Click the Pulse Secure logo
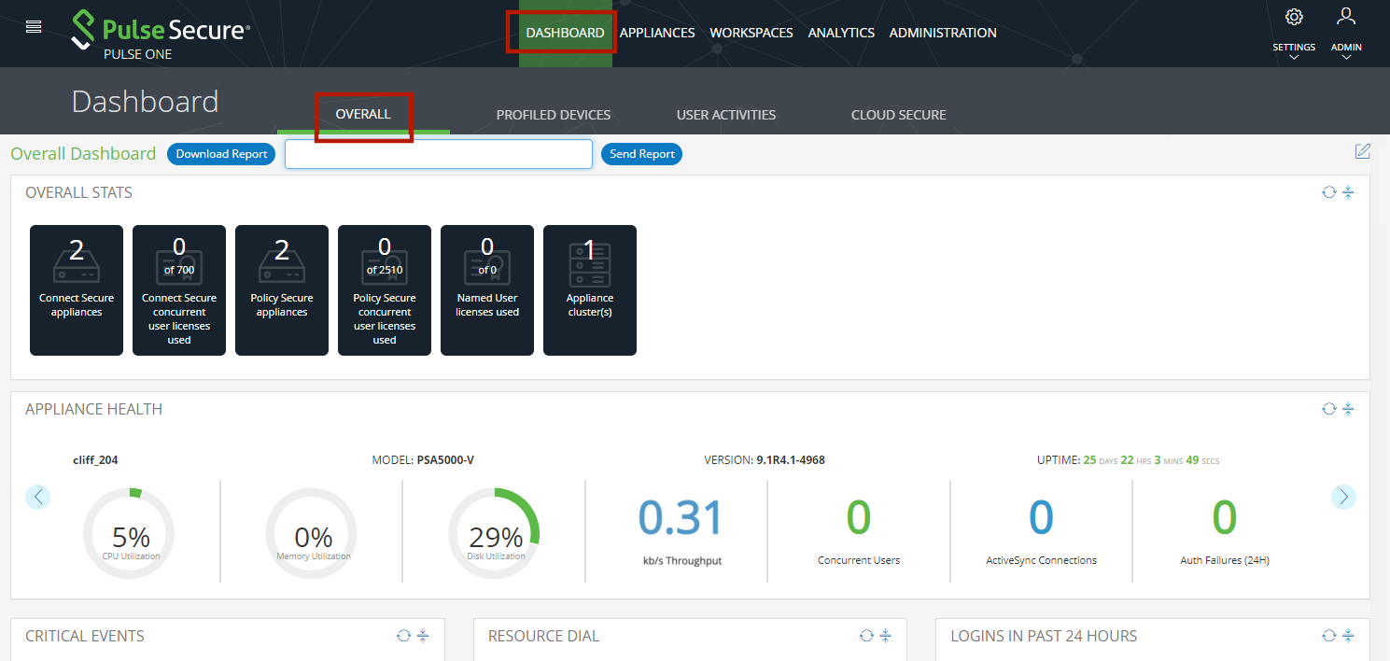The height and width of the screenshot is (661, 1390). point(161,35)
